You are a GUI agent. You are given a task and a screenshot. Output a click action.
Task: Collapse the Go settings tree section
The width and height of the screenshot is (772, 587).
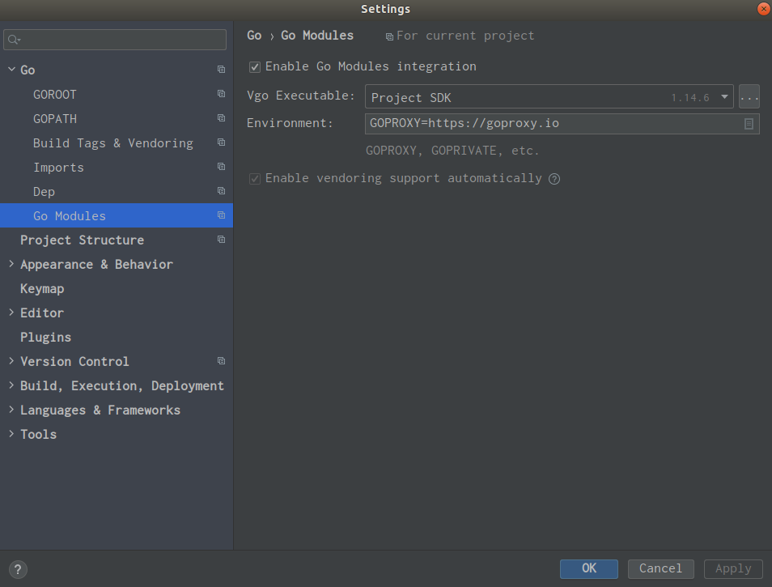click(11, 70)
